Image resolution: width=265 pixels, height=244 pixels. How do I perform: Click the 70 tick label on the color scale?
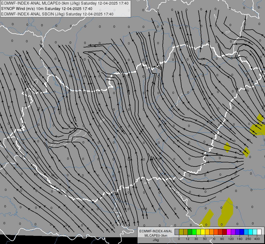click(214, 239)
